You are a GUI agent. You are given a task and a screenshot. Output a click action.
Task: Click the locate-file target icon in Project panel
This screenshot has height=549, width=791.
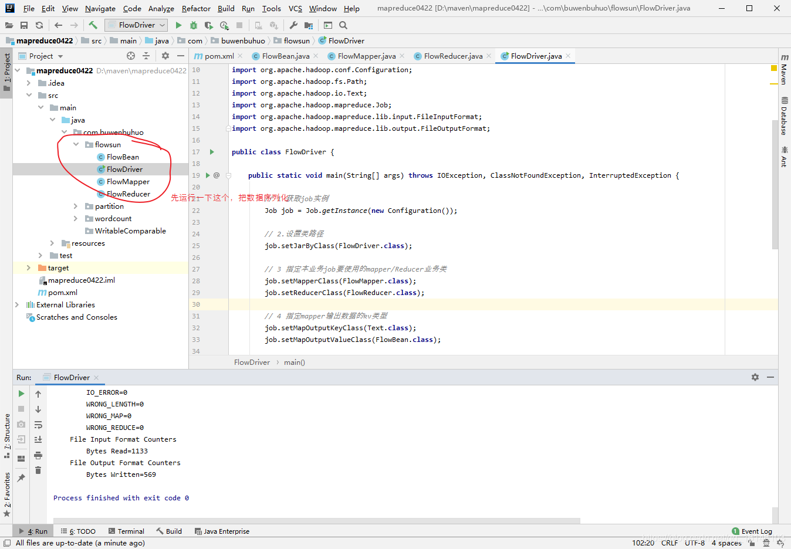coord(131,56)
